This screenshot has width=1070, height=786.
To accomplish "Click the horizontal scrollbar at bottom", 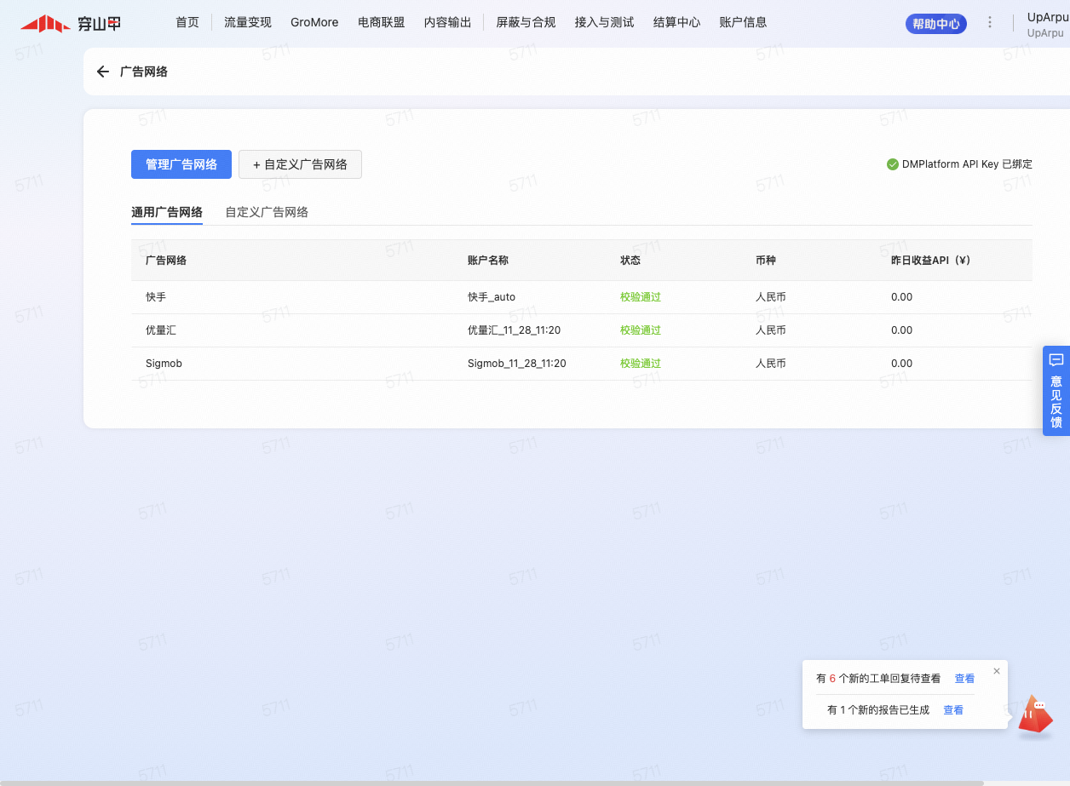I will coord(492,783).
